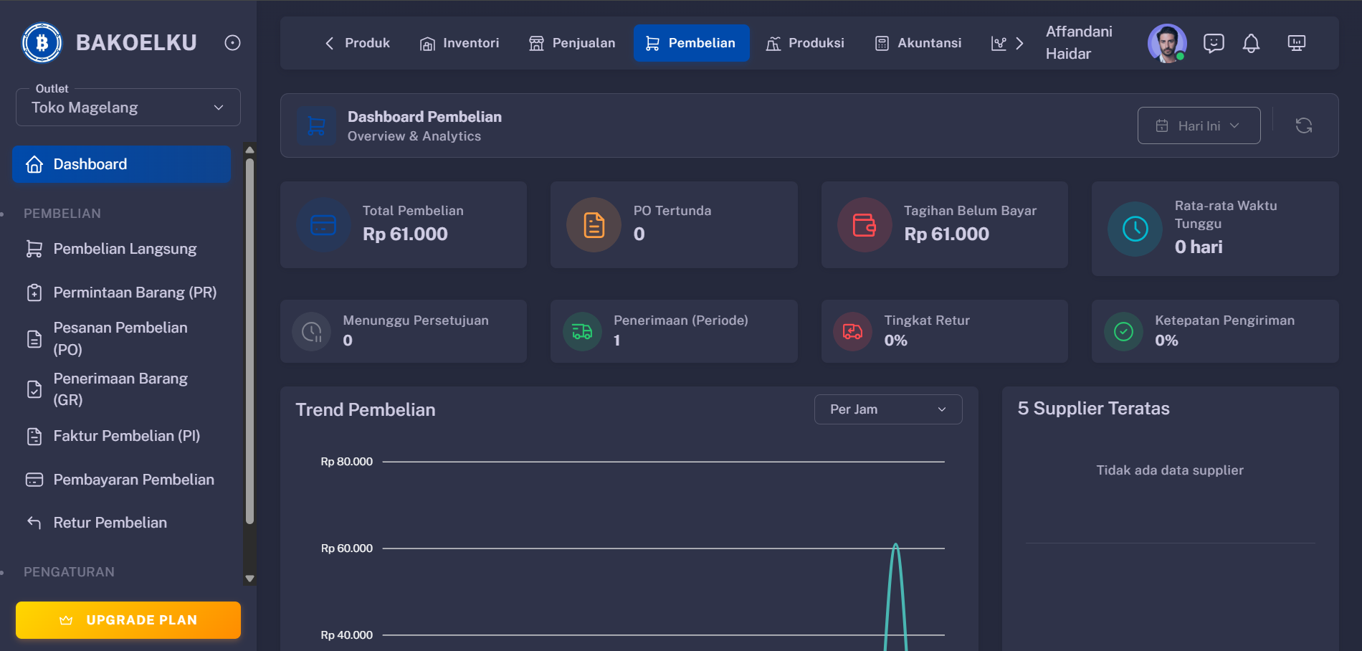Click the feedback chat bubble icon

tap(1214, 43)
